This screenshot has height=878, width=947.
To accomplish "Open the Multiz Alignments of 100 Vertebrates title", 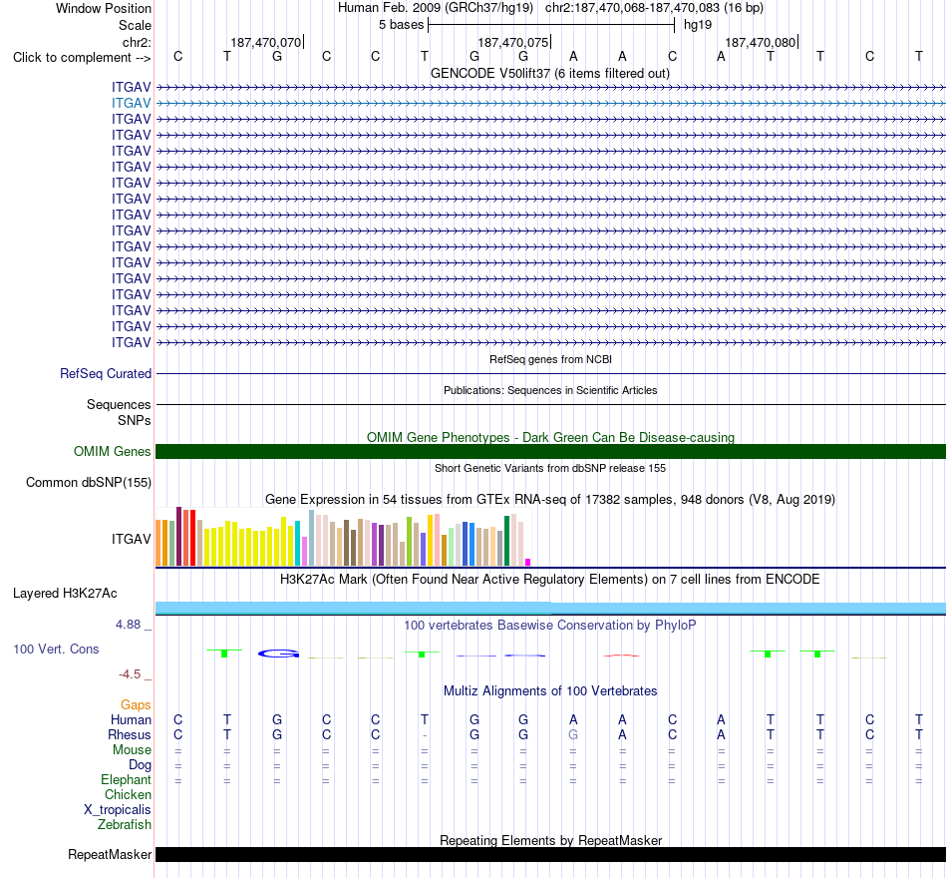I will coord(550,691).
